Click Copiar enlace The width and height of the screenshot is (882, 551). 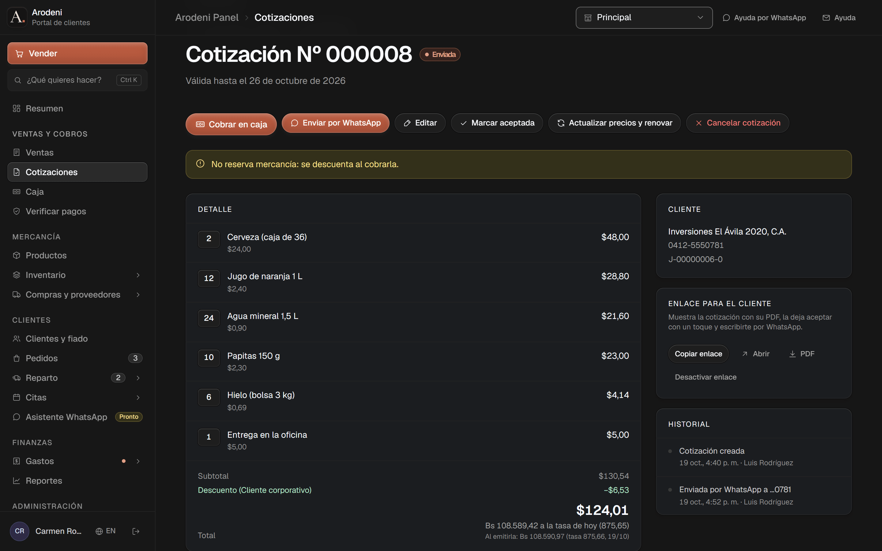click(698, 354)
